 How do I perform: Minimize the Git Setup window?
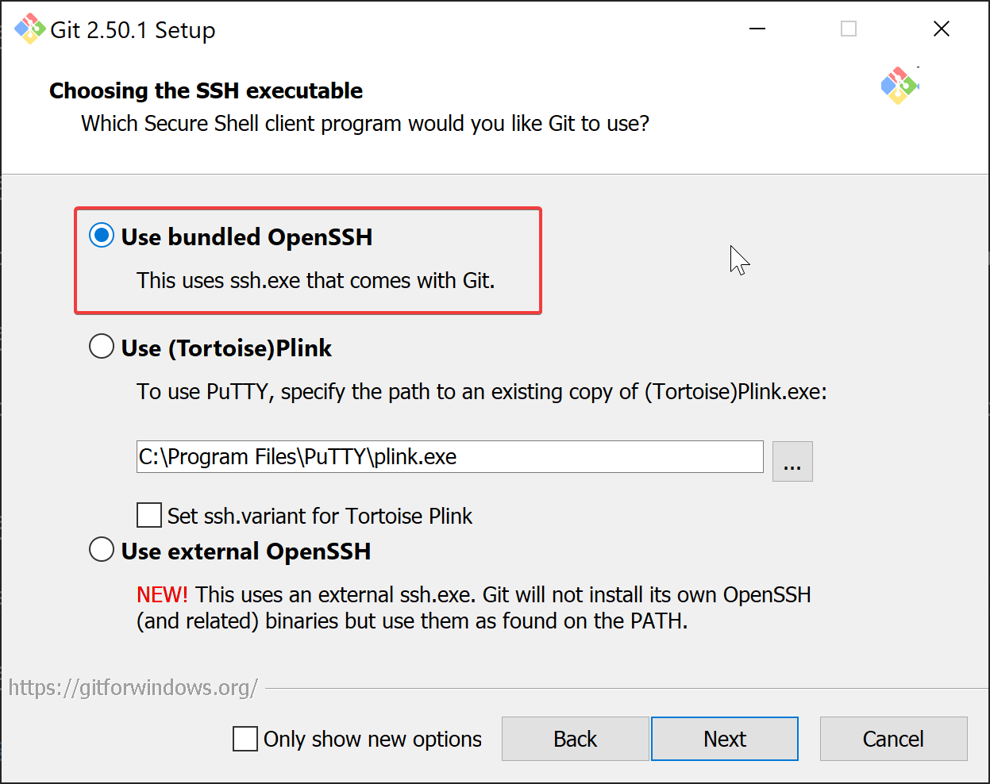[x=757, y=29]
